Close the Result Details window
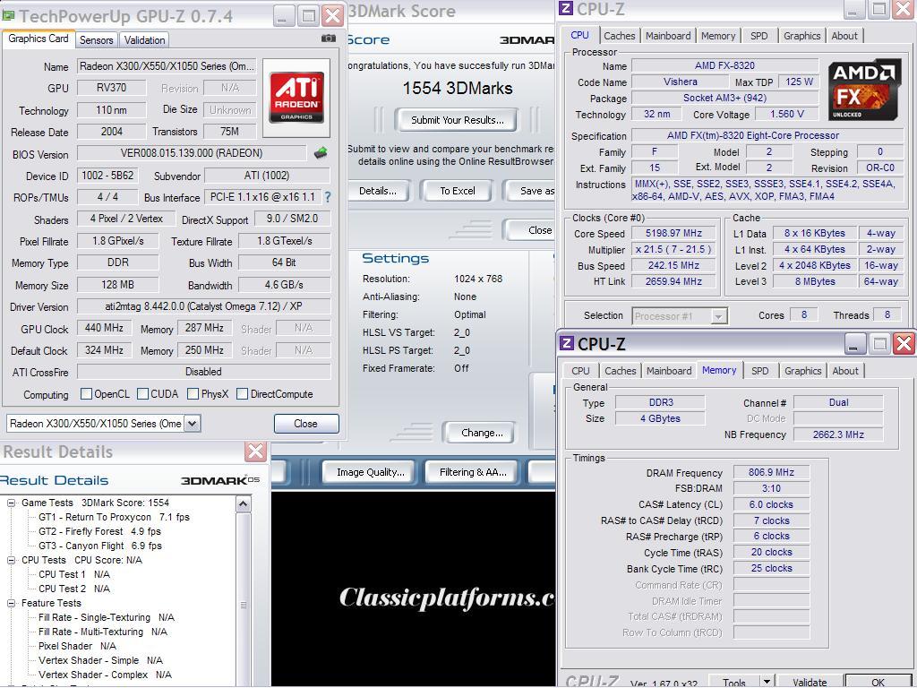The image size is (917, 688). [x=255, y=451]
